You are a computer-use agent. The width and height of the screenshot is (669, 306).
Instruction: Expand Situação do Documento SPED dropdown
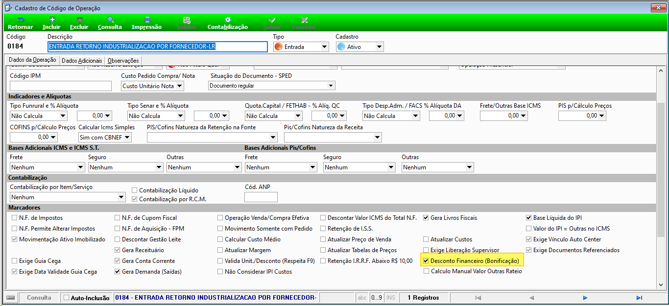(272, 86)
